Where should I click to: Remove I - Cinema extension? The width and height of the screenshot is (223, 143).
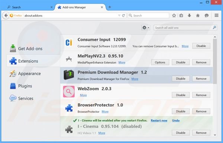coord(201,133)
